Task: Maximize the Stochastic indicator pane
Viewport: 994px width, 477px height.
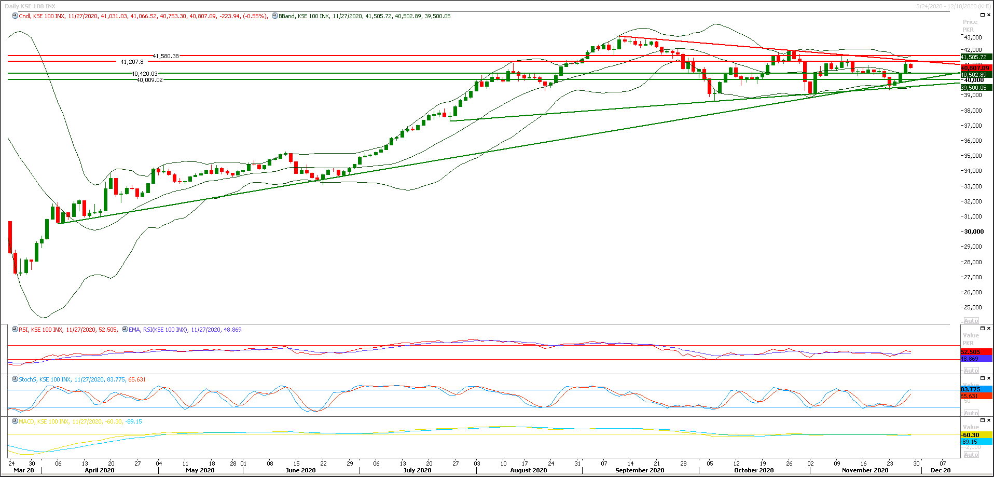Action: point(982,378)
